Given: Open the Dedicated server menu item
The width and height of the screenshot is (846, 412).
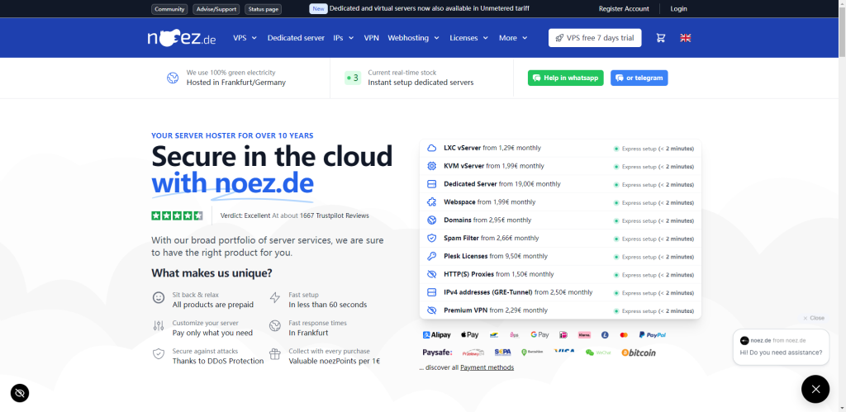Looking at the screenshot, I should point(296,38).
